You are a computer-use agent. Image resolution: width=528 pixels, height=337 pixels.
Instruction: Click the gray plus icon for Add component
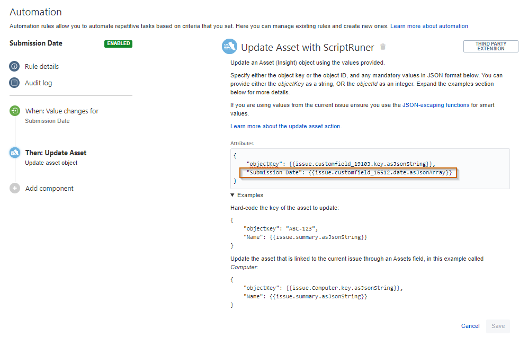point(14,188)
